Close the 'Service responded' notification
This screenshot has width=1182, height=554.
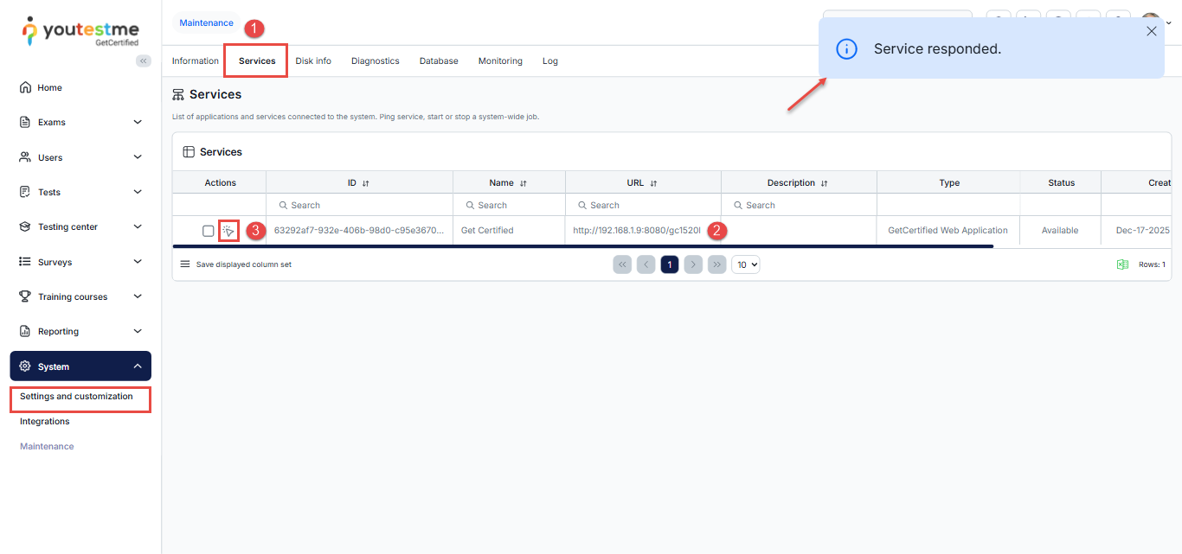1151,31
